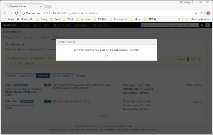Open Quality Profiles in navigation
This screenshot has height=135, width=213.
pyautogui.click(x=62, y=25)
